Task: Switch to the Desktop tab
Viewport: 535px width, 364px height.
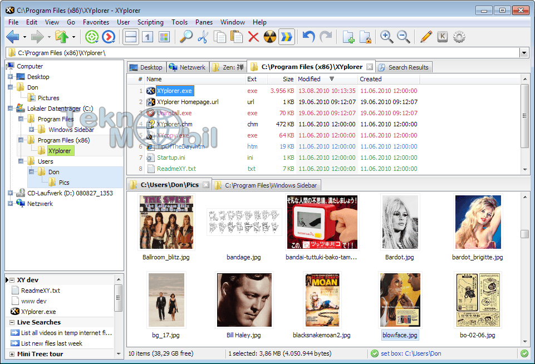Action: point(147,67)
